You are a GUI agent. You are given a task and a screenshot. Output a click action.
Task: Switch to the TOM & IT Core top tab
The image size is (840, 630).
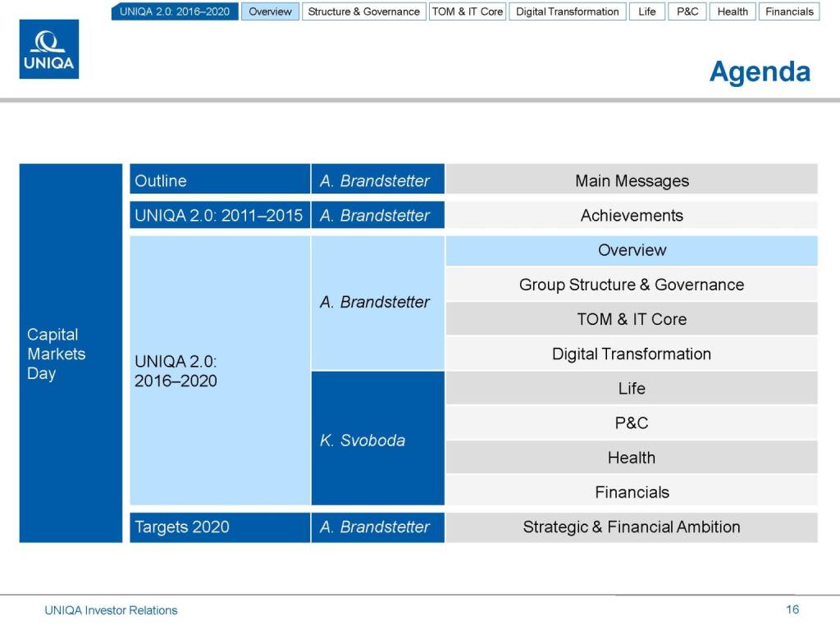pyautogui.click(x=468, y=11)
